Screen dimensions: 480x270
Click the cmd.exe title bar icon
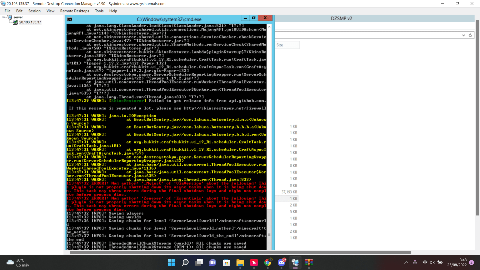coord(70,19)
